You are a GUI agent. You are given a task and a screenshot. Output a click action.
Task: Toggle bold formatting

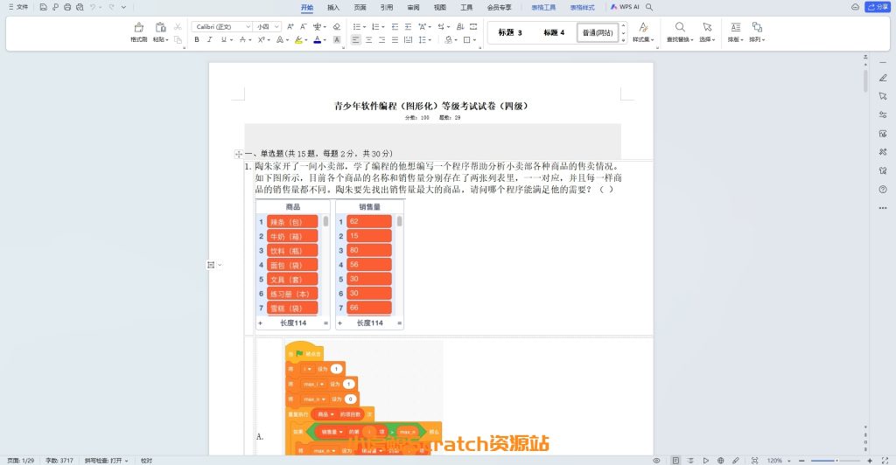coord(198,39)
